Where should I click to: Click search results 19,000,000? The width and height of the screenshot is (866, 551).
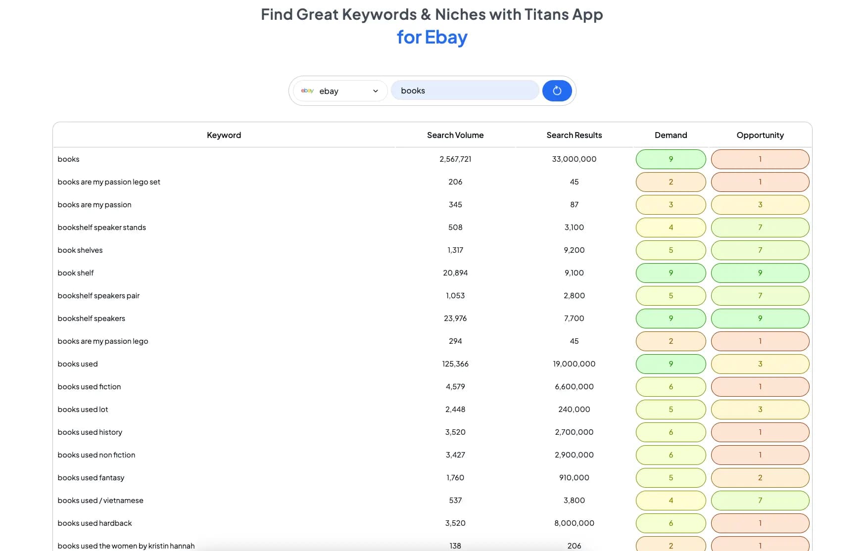coord(574,364)
